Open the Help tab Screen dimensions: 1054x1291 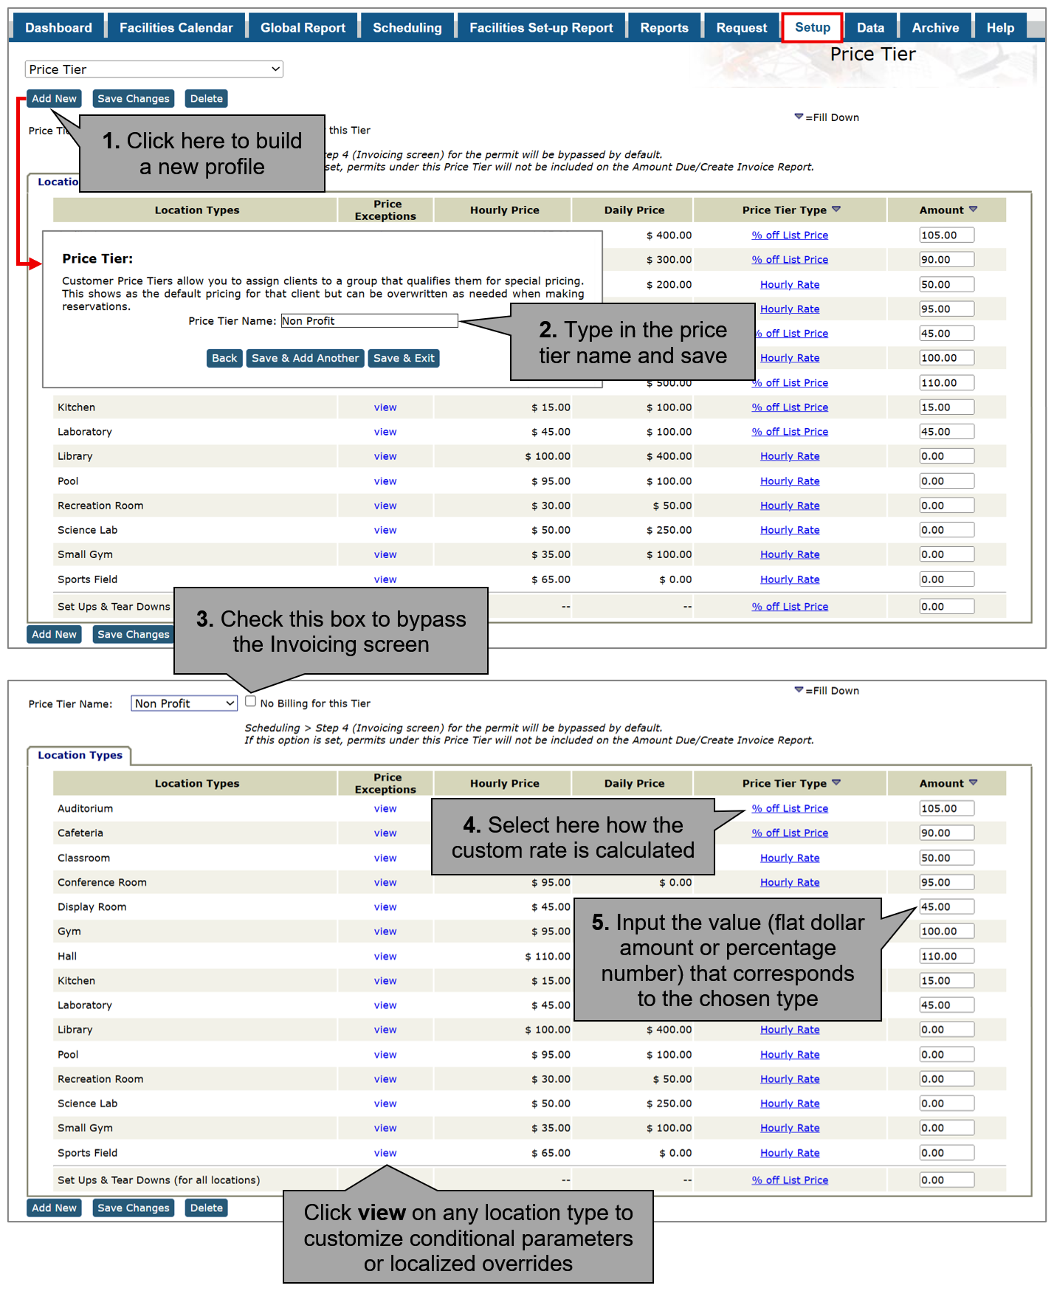click(1000, 28)
